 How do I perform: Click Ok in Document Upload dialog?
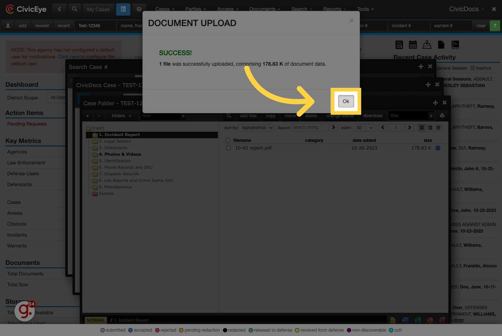346,101
